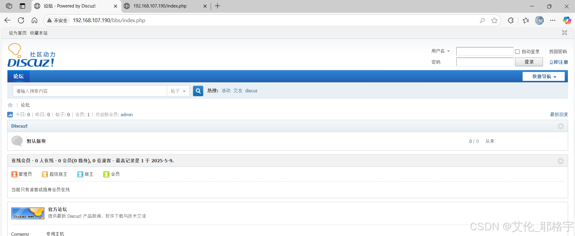The height and width of the screenshot is (236, 575).
Task: Click the 论坛 breadcrumb link
Action: [x=25, y=105]
